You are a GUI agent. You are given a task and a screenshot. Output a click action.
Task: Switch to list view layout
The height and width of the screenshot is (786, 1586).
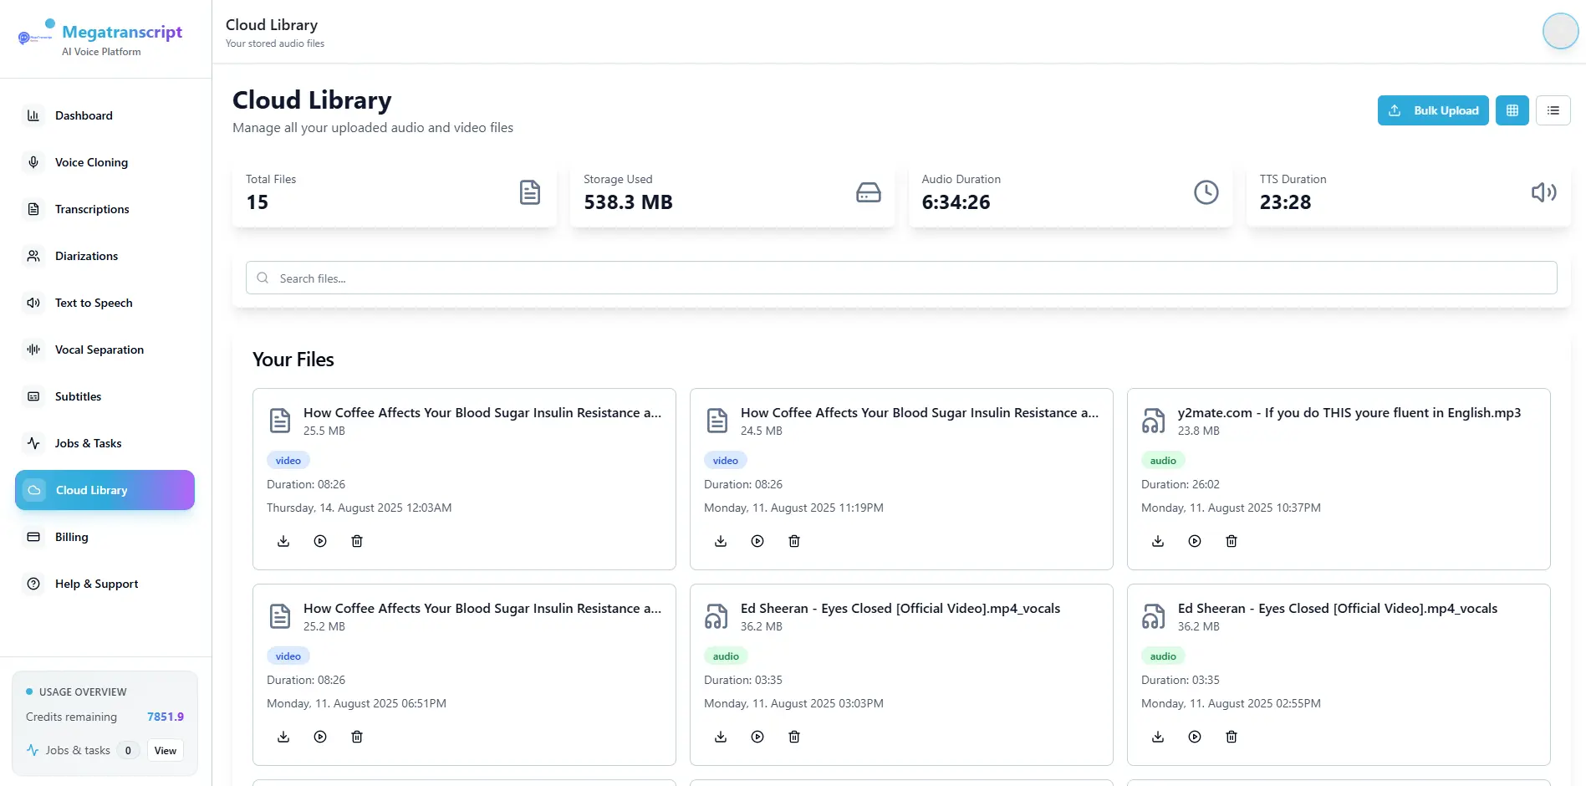click(1553, 110)
